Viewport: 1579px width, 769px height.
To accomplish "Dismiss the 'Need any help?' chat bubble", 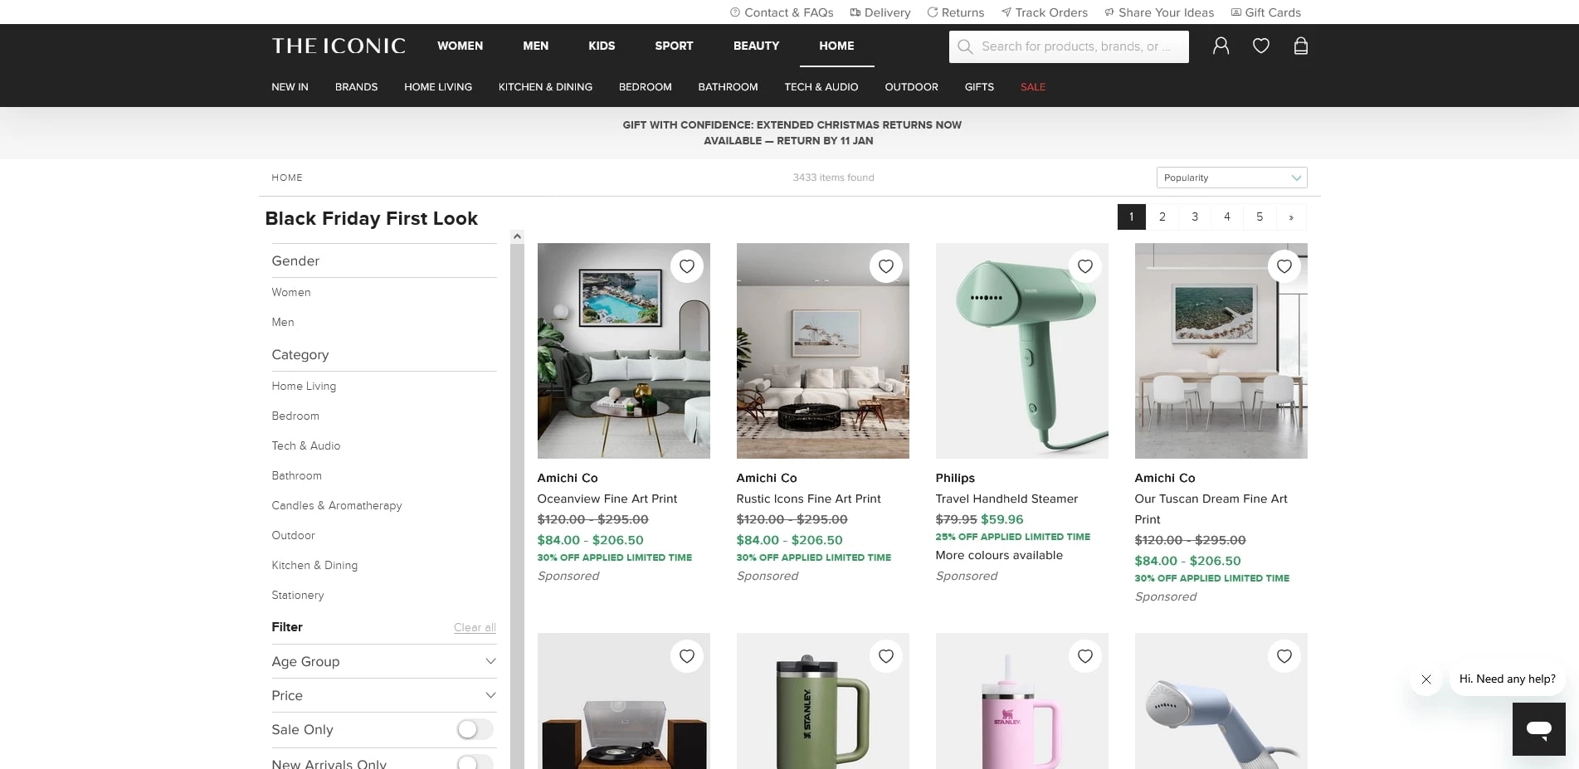I will tap(1425, 679).
